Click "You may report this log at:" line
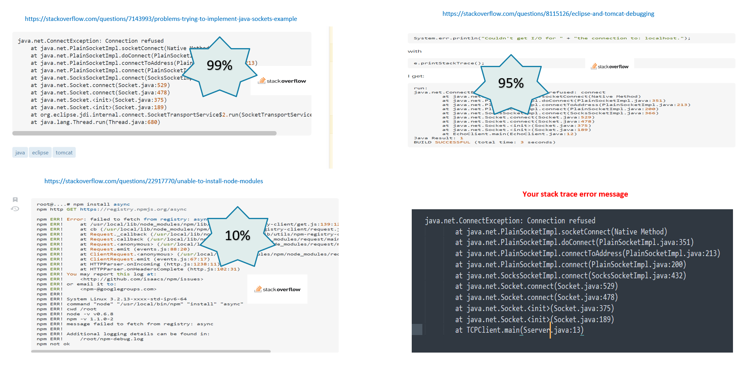The width and height of the screenshot is (748, 366). tap(96, 274)
